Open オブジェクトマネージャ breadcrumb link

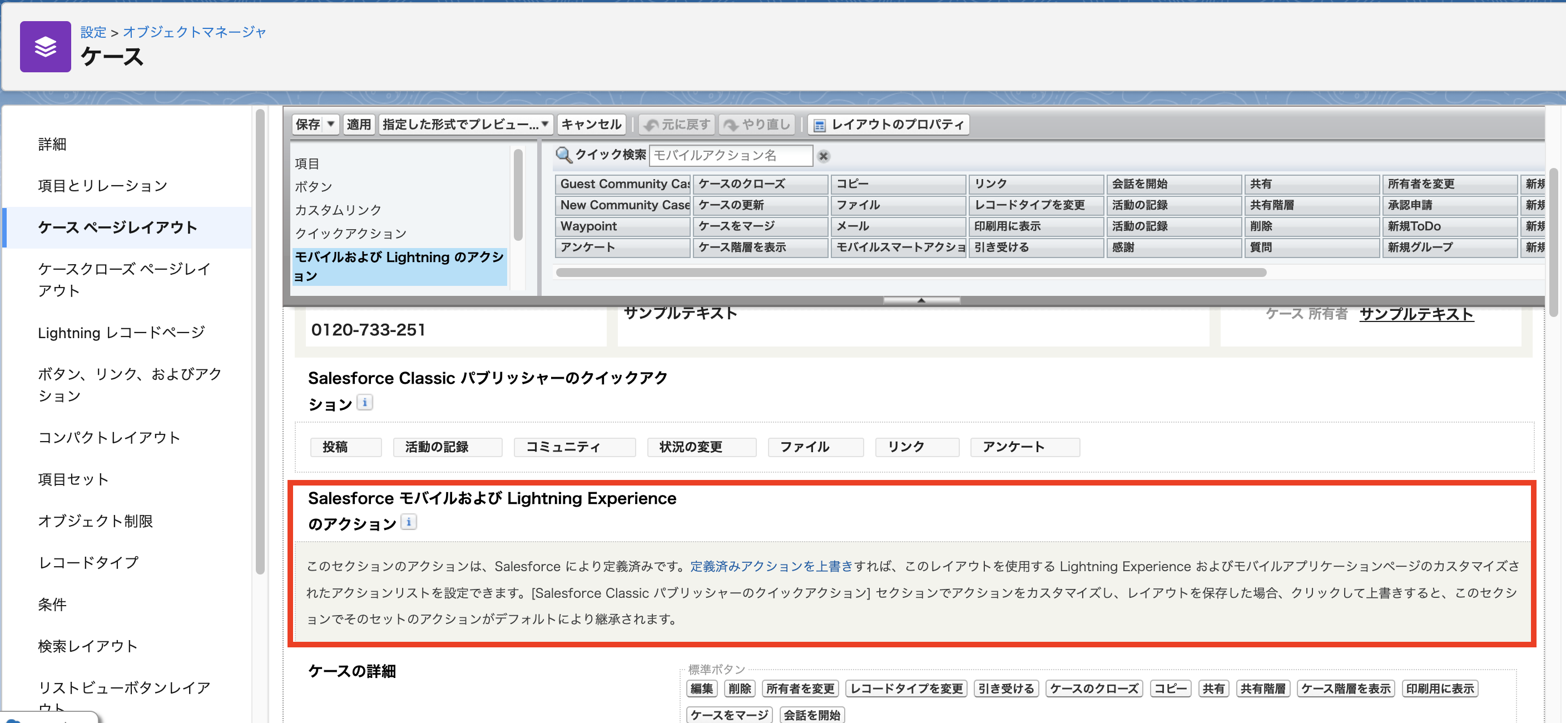[x=194, y=32]
